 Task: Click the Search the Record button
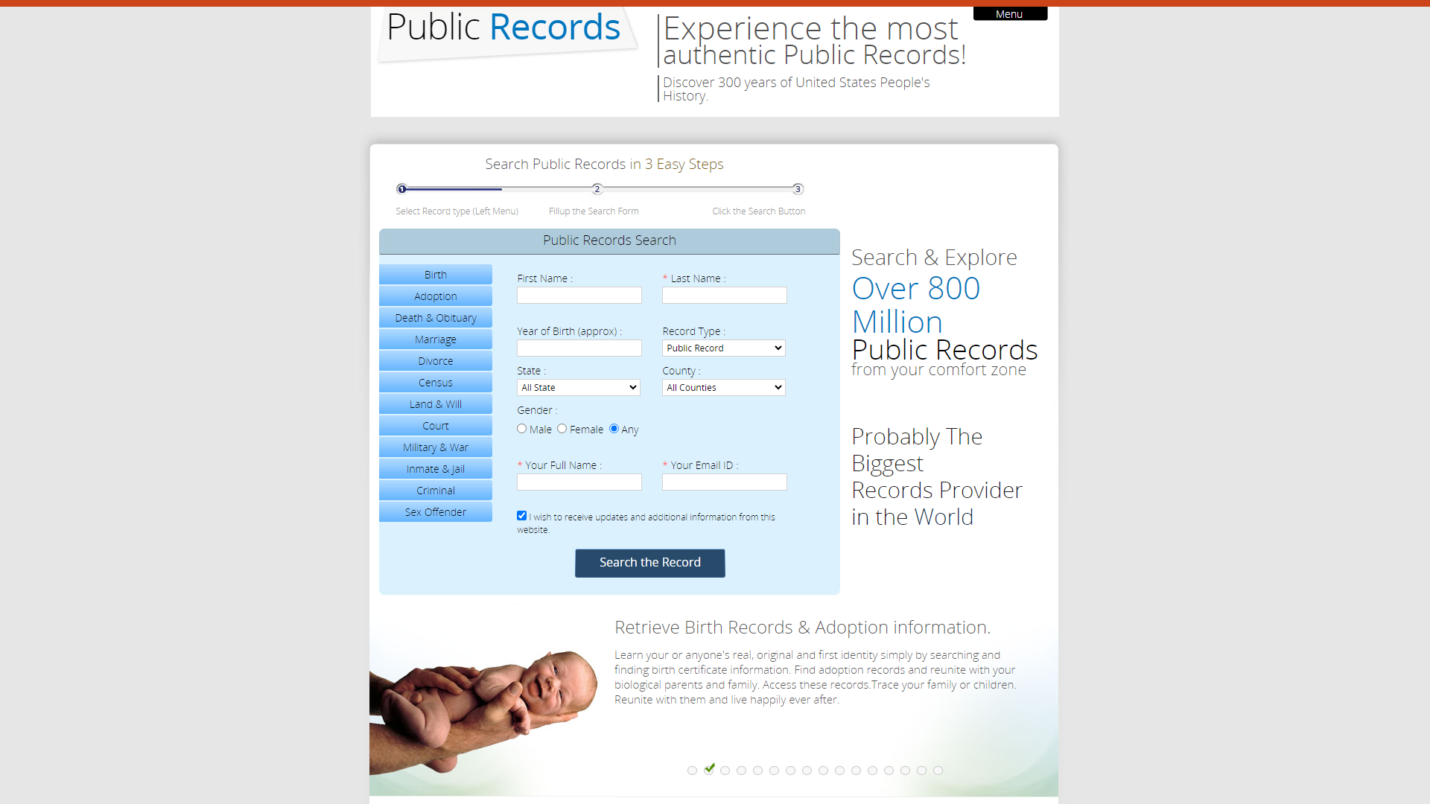click(649, 561)
